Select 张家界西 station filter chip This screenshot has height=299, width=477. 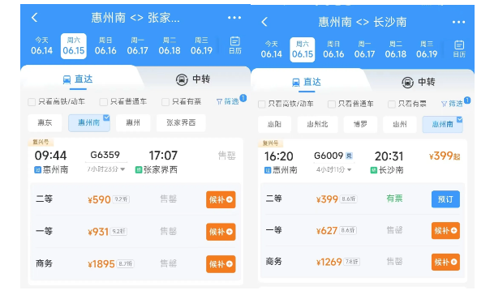[x=181, y=123]
